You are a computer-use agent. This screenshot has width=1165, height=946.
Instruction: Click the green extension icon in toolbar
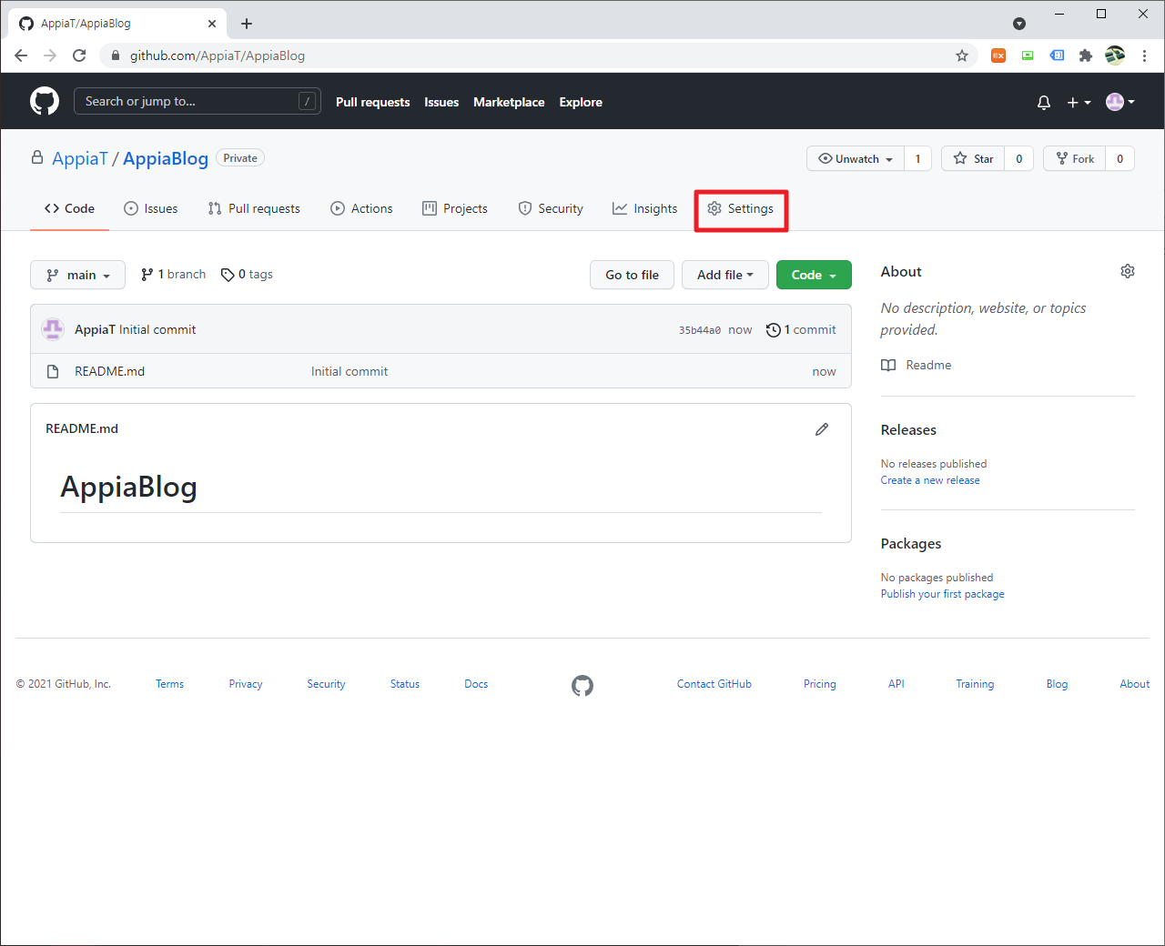click(1028, 55)
